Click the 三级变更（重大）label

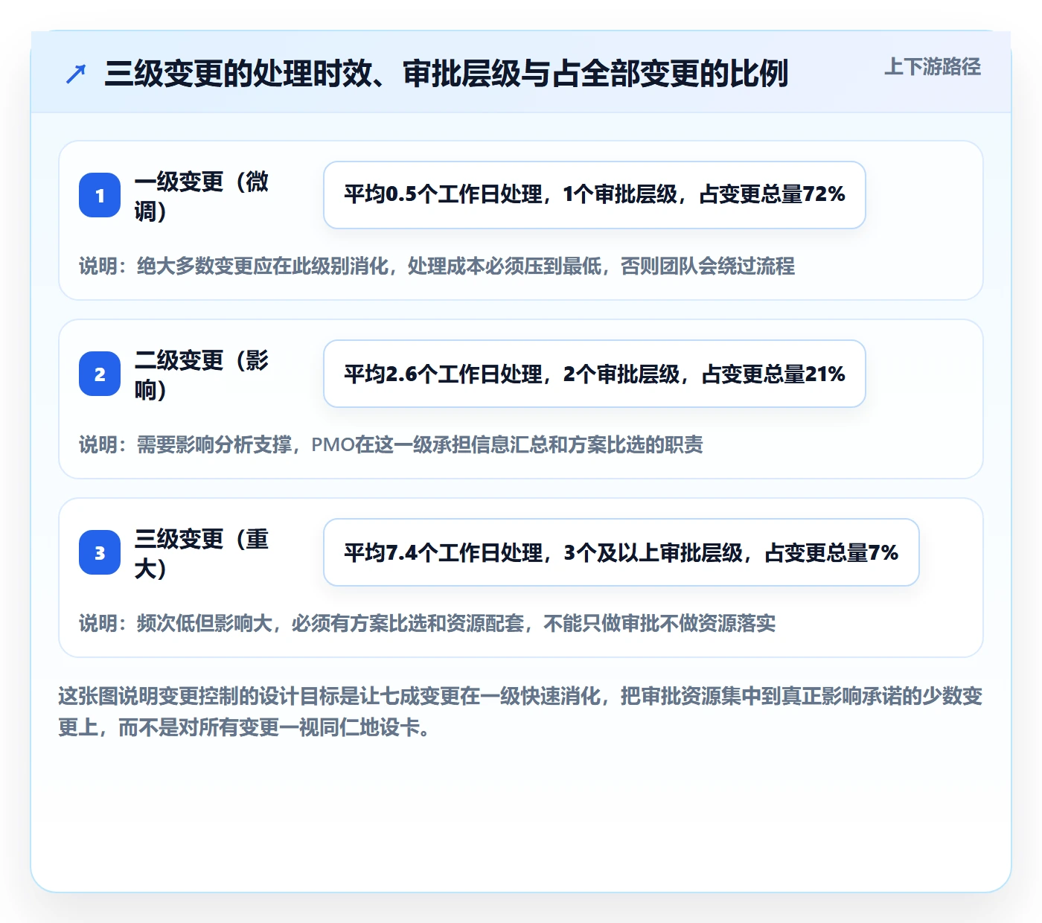[x=202, y=553]
